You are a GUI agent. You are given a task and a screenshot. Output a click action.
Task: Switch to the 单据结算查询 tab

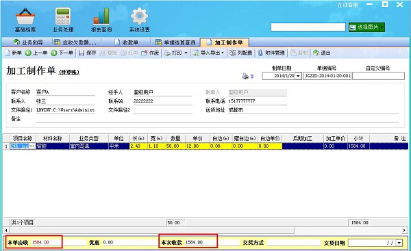click(175, 42)
